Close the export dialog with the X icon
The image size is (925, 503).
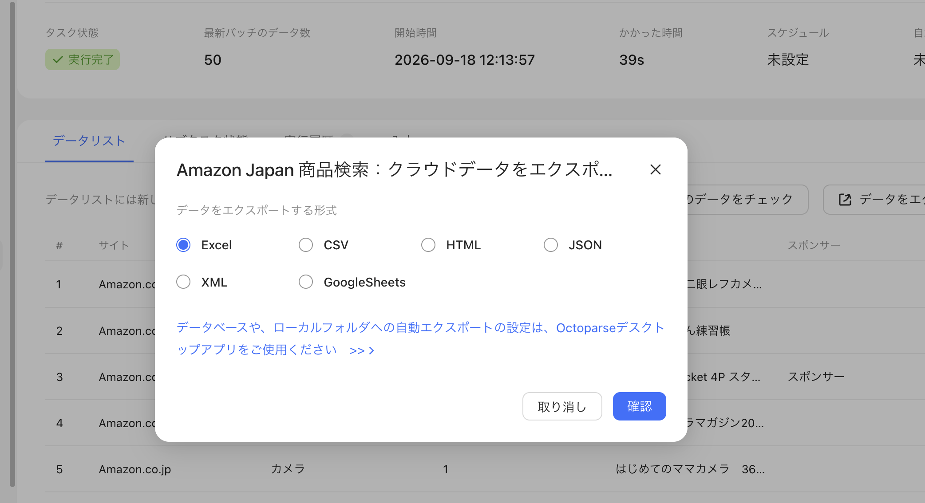[x=655, y=169]
